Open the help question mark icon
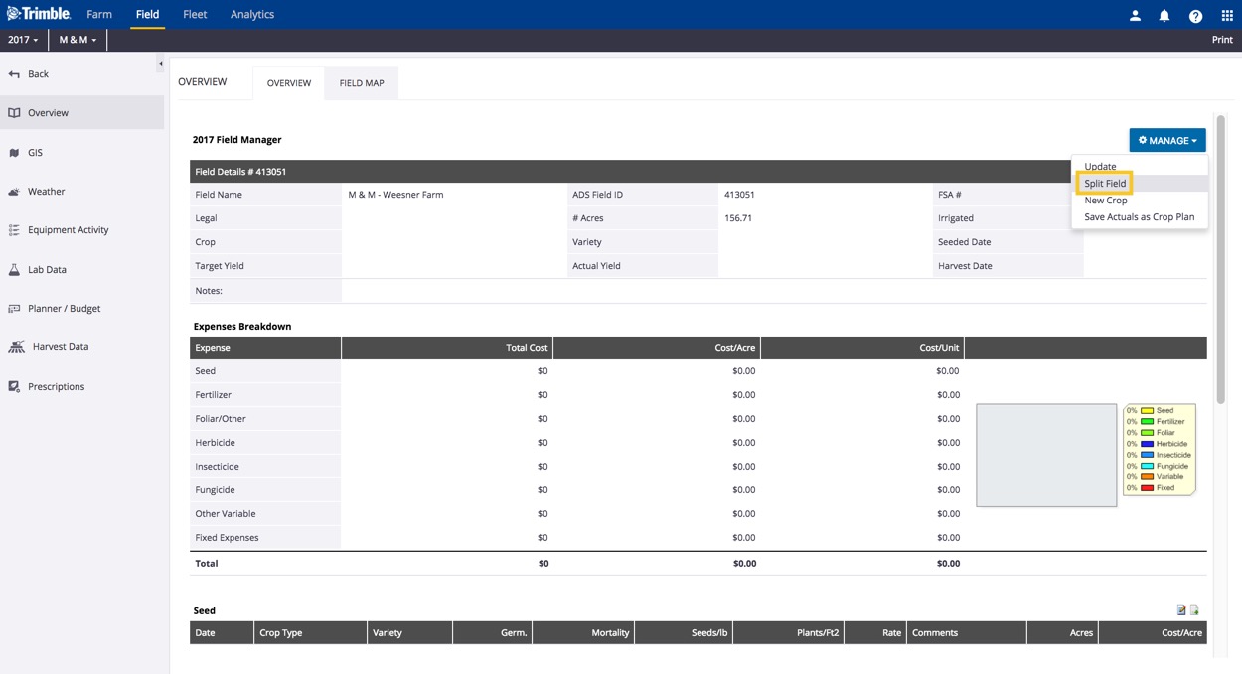This screenshot has height=674, width=1242. [x=1195, y=15]
